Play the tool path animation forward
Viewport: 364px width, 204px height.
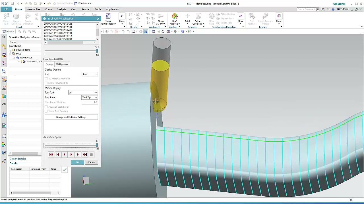click(x=71, y=154)
